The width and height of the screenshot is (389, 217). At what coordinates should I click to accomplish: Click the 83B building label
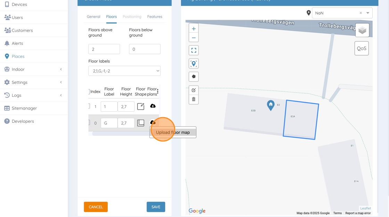point(253,111)
